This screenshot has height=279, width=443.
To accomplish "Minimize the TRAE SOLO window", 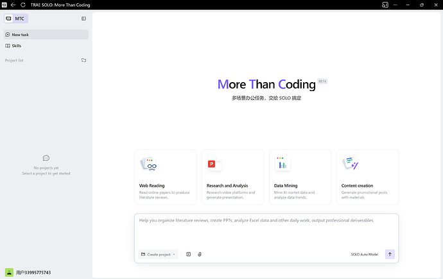I will (x=408, y=4).
